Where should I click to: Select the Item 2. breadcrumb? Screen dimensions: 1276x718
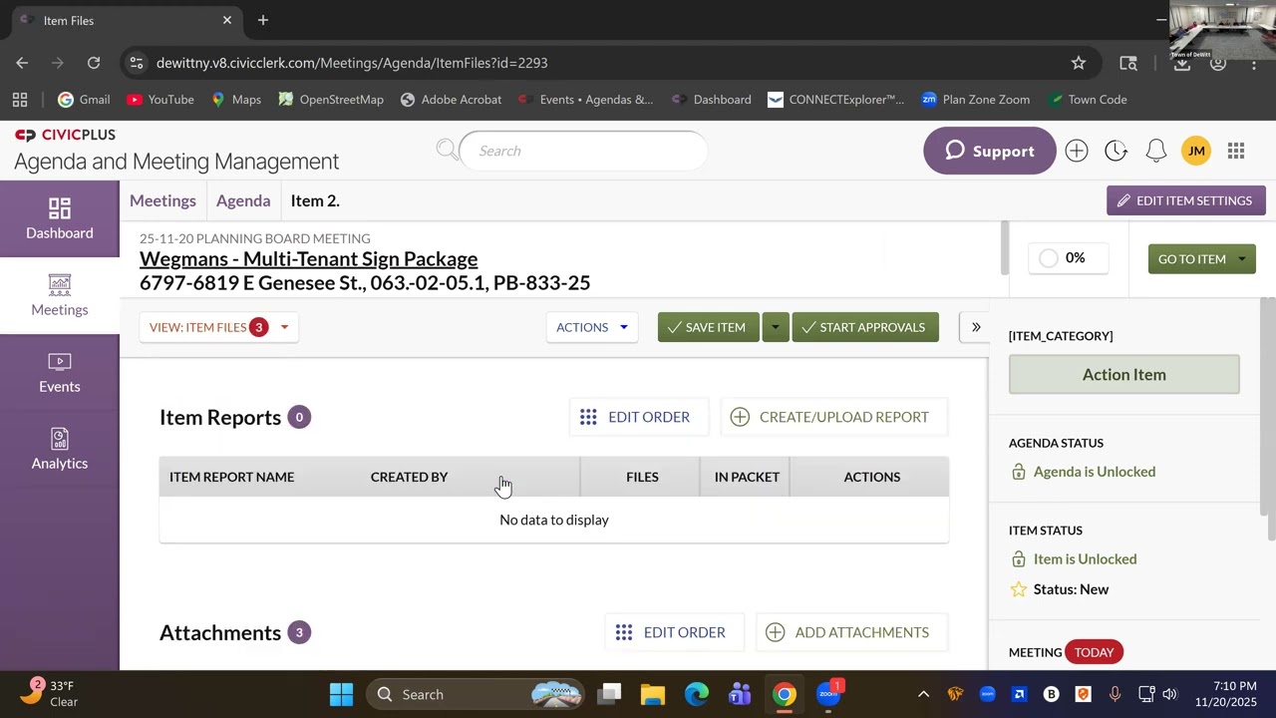[x=315, y=200]
